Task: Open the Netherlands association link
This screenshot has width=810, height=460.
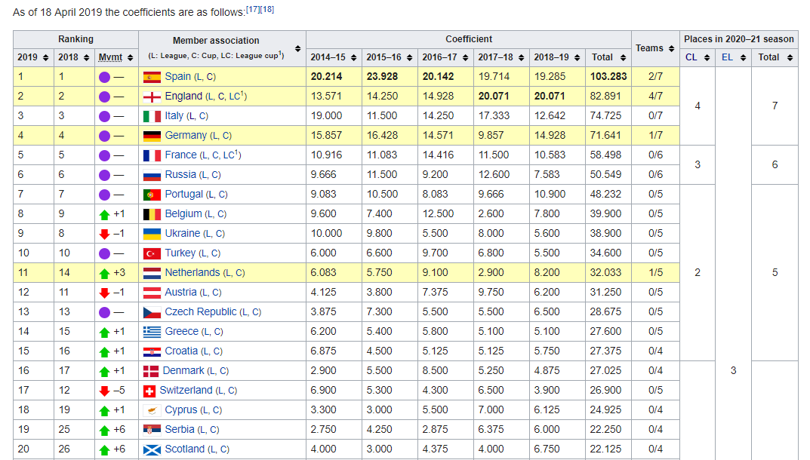Action: click(192, 272)
